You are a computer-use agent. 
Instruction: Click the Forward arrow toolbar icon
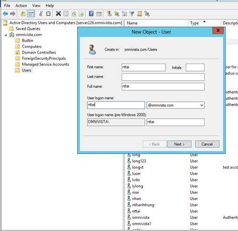[13, 14]
